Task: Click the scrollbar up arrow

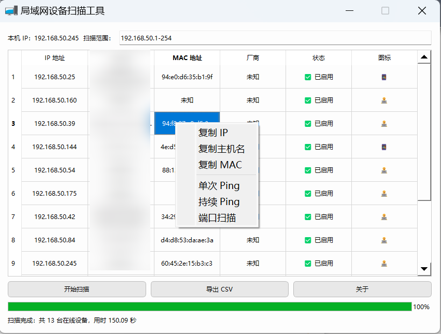Action: [x=424, y=56]
